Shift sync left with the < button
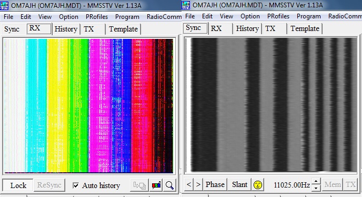 click(189, 184)
